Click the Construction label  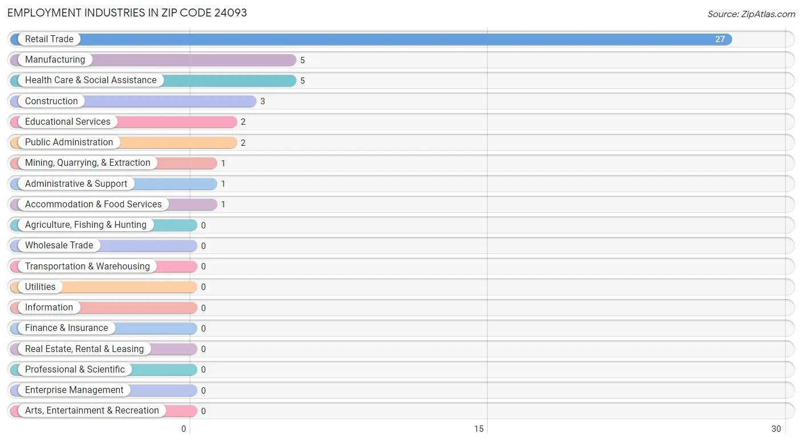(51, 101)
